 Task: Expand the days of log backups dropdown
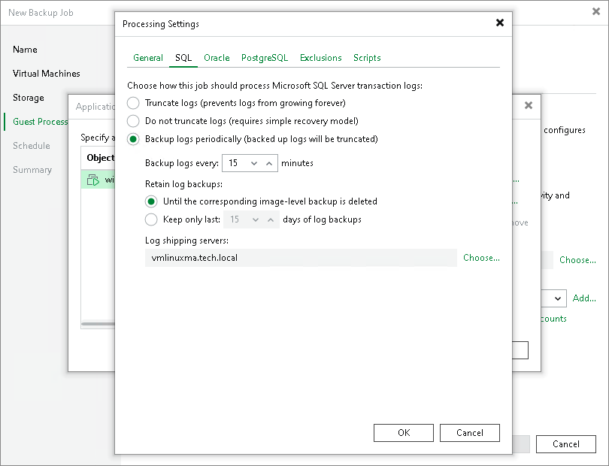click(256, 219)
